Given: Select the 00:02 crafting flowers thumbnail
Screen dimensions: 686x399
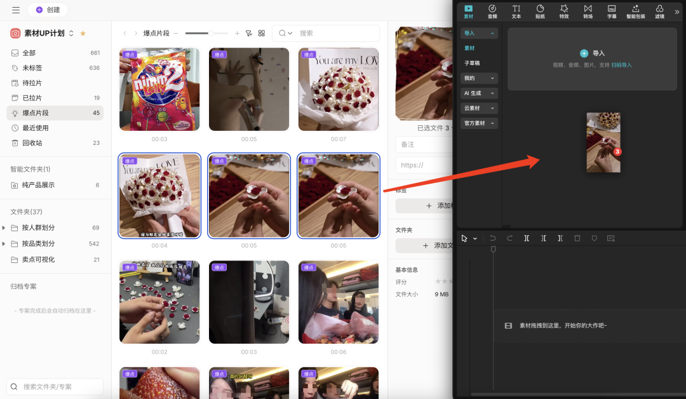Looking at the screenshot, I should click(159, 302).
